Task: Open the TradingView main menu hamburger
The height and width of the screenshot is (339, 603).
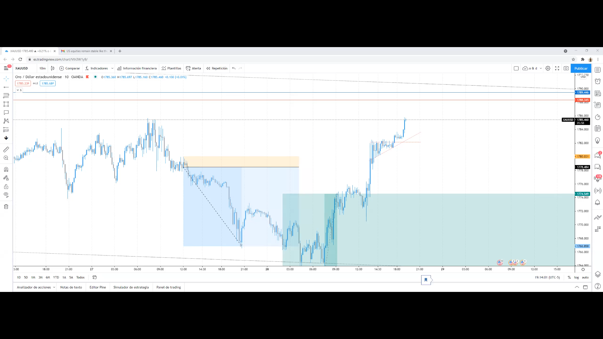Action: (6, 68)
